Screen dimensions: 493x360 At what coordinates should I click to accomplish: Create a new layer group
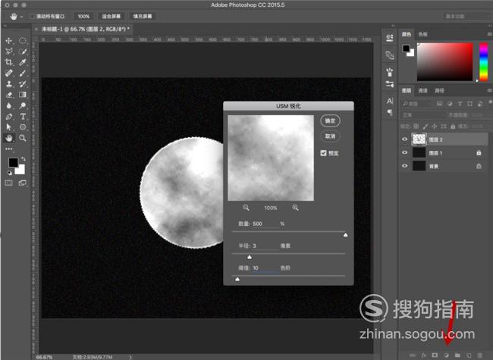coord(457,355)
